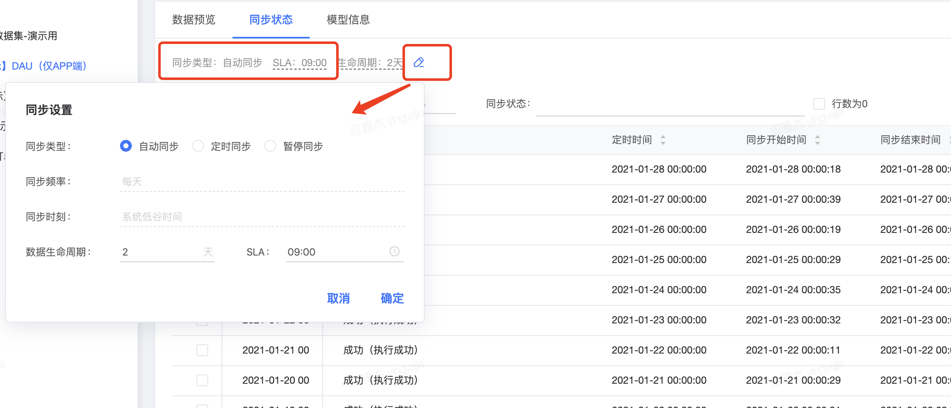Click the 同步设置 dialog title

pos(49,110)
